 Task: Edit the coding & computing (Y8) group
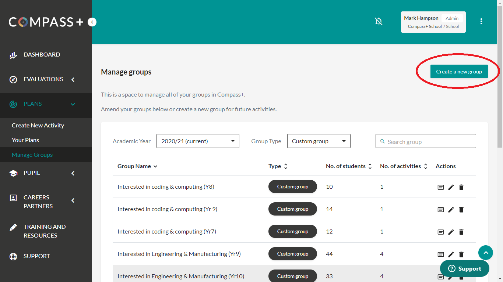(451, 187)
